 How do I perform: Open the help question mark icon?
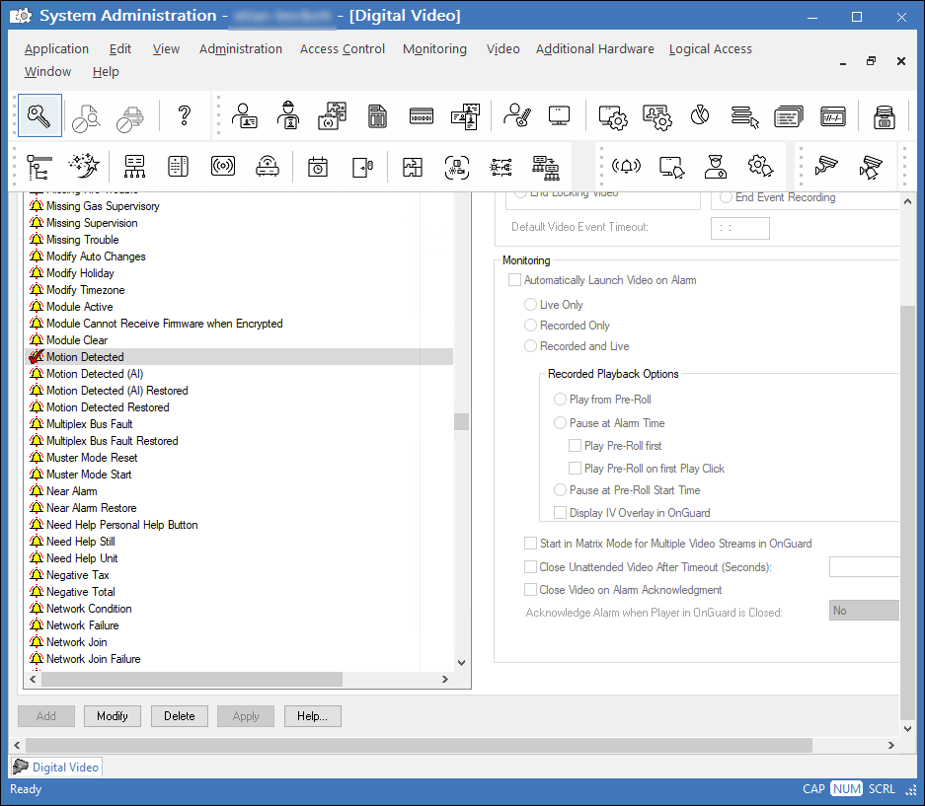coord(184,115)
